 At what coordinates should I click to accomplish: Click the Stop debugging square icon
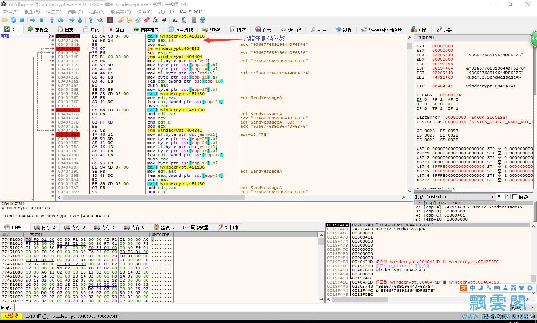[x=22, y=20]
